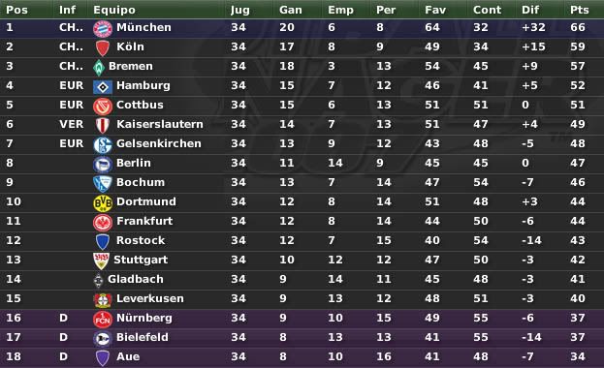604x368 pixels.
Task: Select the Bochum club crest icon
Action: click(103, 183)
